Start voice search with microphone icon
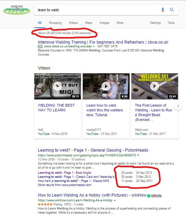This screenshot has height=216, width=186. [163, 10]
